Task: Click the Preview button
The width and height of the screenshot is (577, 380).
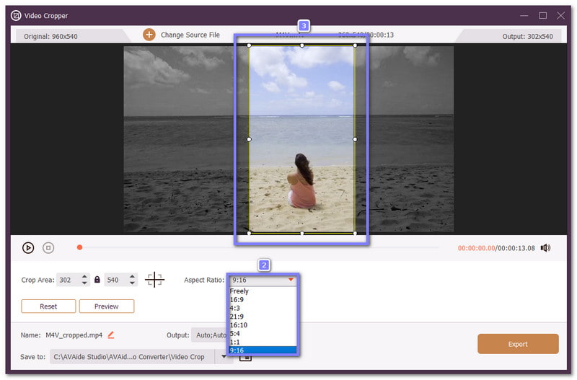Action: point(107,306)
